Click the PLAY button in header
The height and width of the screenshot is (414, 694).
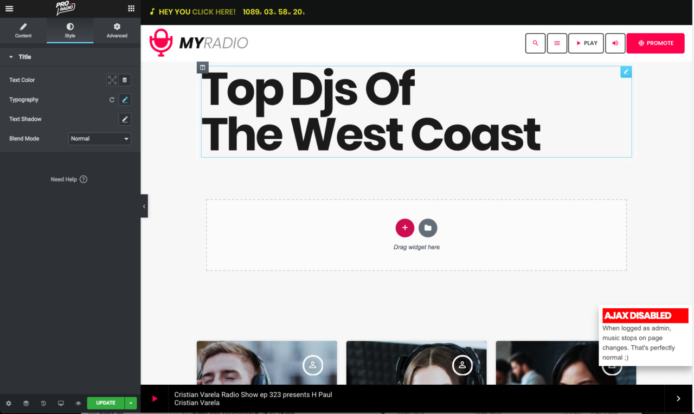point(586,43)
